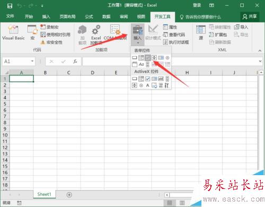Insert a form control List Box

pos(161,58)
